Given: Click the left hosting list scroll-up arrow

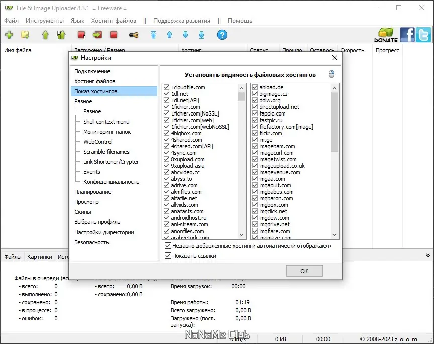Looking at the screenshot, I should pyautogui.click(x=241, y=88).
